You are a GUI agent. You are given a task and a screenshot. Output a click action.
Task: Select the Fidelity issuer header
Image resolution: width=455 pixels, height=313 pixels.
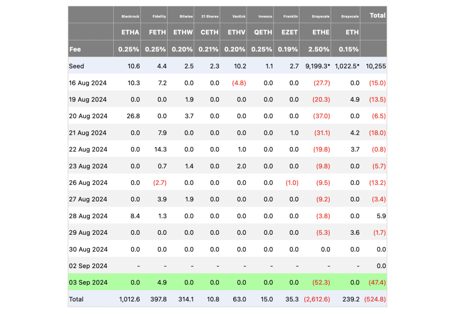coord(160,16)
